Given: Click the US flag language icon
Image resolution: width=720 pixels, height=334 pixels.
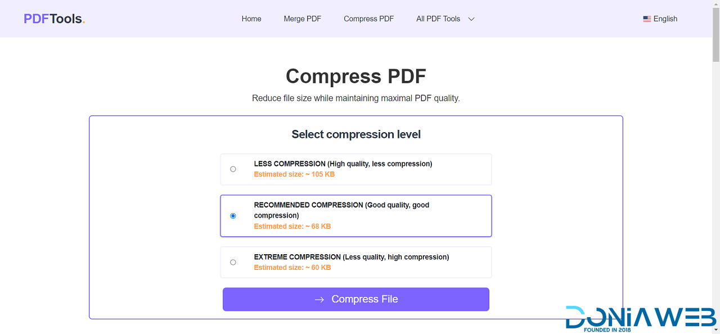Looking at the screenshot, I should (x=647, y=19).
